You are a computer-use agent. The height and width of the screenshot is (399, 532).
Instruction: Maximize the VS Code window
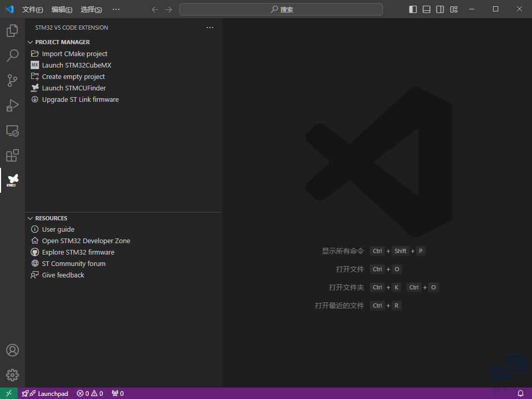[495, 9]
